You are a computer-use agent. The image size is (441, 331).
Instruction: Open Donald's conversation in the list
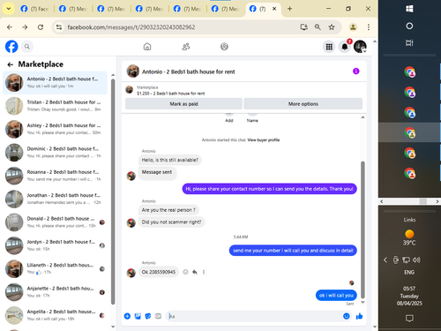click(x=55, y=222)
